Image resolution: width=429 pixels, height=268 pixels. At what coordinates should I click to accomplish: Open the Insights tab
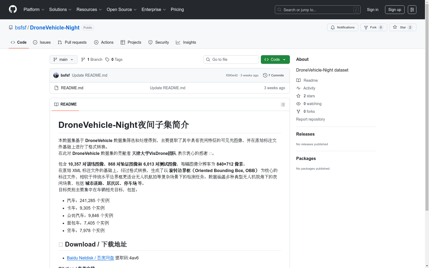186,42
